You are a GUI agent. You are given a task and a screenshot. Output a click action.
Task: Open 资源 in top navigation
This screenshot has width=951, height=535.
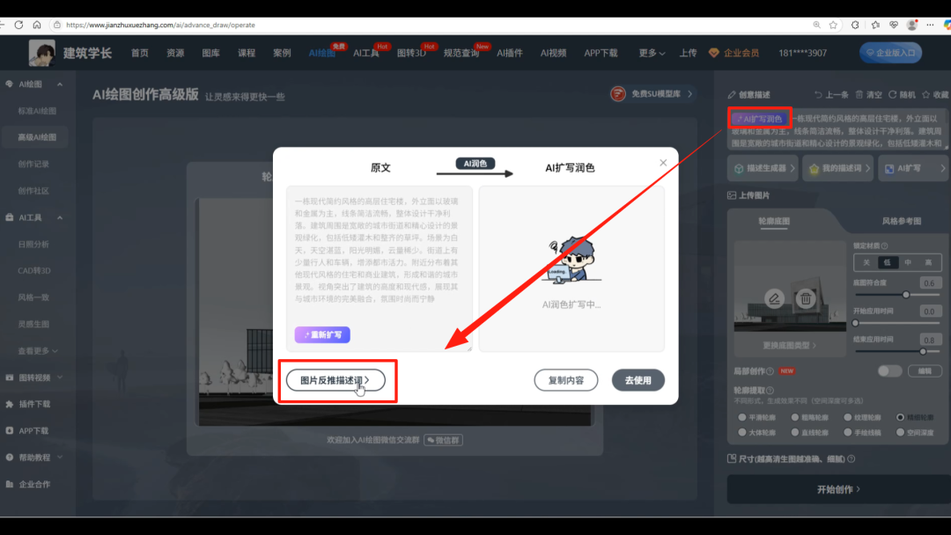175,54
